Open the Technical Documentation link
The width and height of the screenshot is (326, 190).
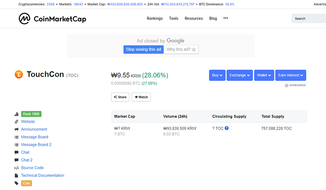tap(43, 175)
